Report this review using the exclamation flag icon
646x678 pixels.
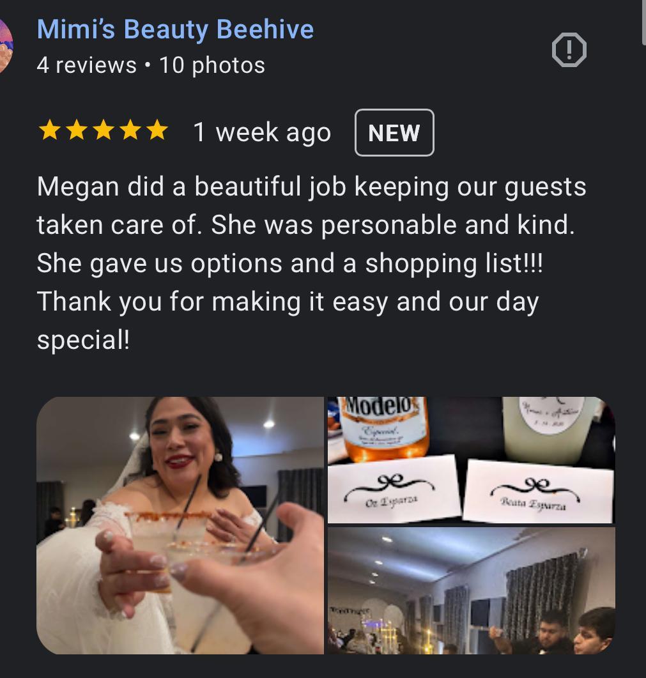(x=569, y=50)
